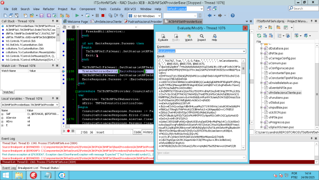Image resolution: width=319 pixels, height=180 pixels.
Task: Expand the AService variable in Local Variables
Action: coord(2,118)
